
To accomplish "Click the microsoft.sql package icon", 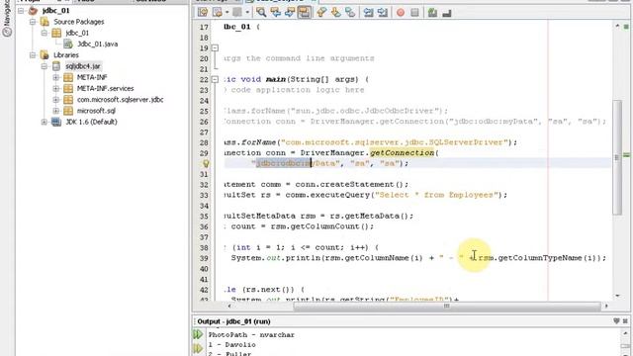I will click(68, 111).
